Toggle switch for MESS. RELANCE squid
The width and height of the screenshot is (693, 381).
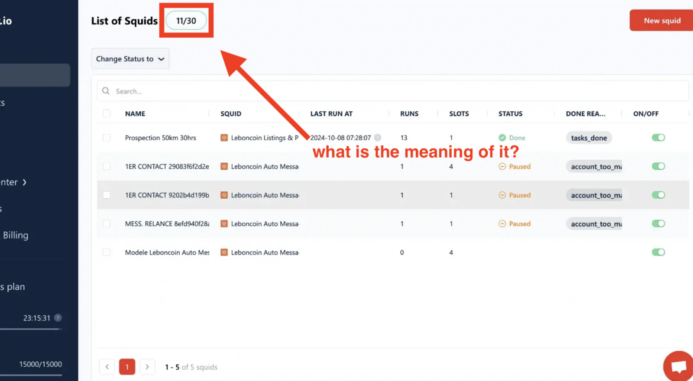[x=658, y=223]
